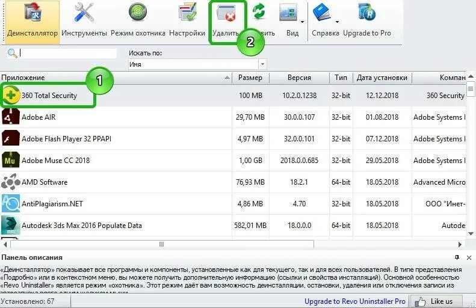Click the magnifier search icon

click(x=12, y=54)
